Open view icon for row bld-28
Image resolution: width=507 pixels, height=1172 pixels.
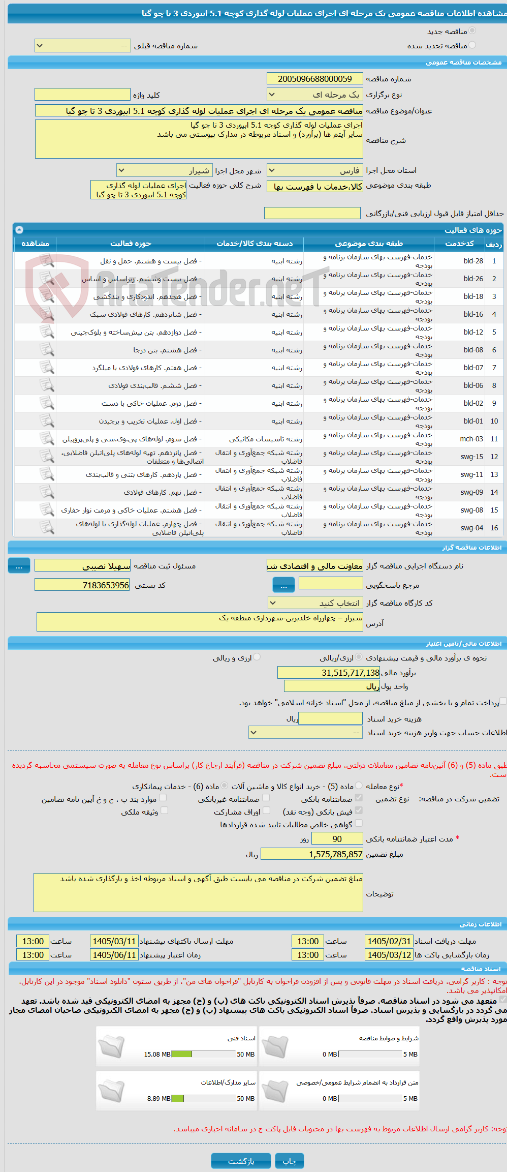coord(47,261)
